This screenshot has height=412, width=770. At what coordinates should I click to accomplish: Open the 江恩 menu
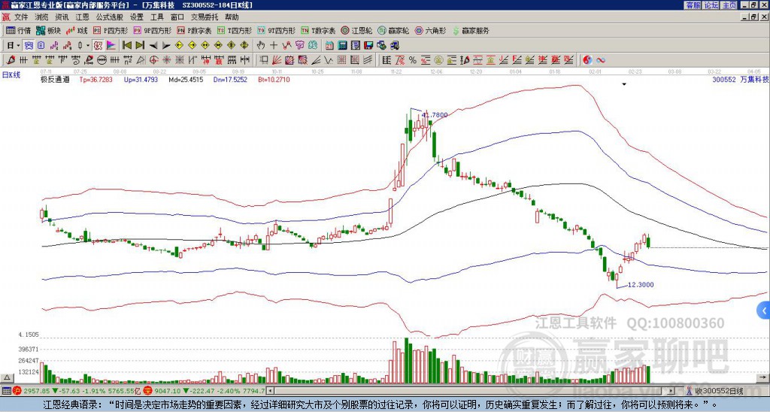coord(82,17)
